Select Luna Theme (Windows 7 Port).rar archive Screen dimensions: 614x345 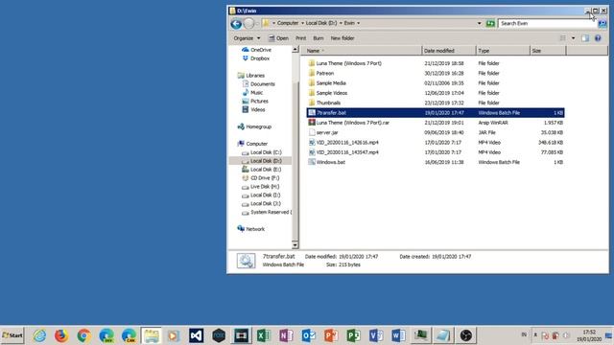pos(352,123)
